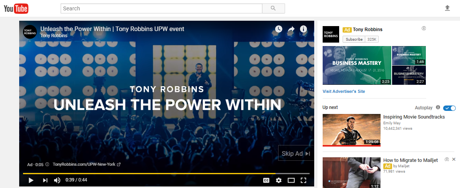This screenshot has width=460, height=188.
Task: Skip to next video button
Action: (45, 180)
